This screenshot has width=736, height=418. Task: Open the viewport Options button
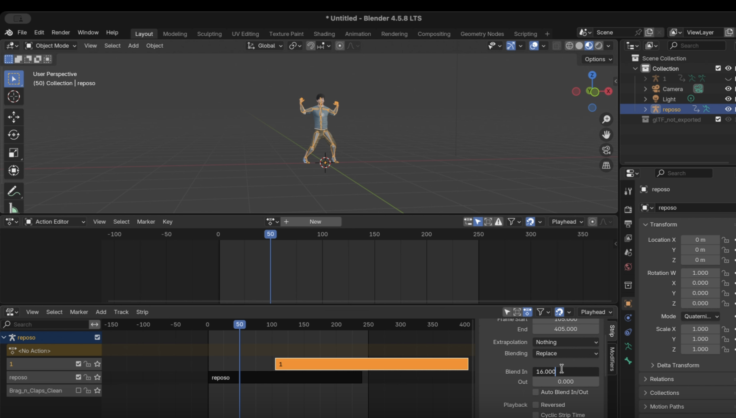598,59
